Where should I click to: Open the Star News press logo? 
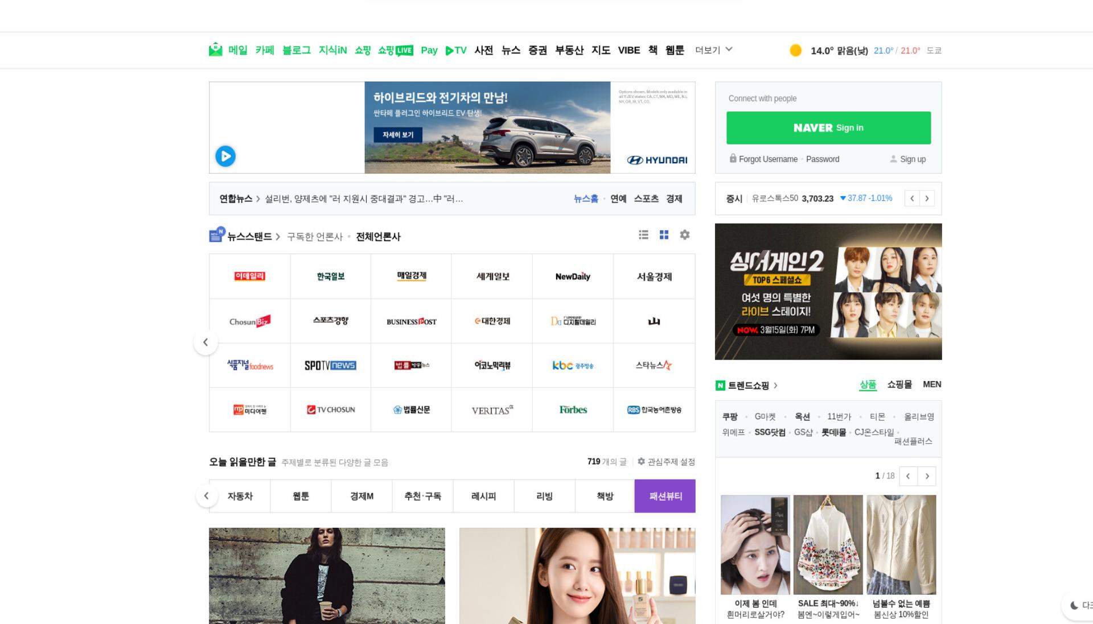coord(654,365)
